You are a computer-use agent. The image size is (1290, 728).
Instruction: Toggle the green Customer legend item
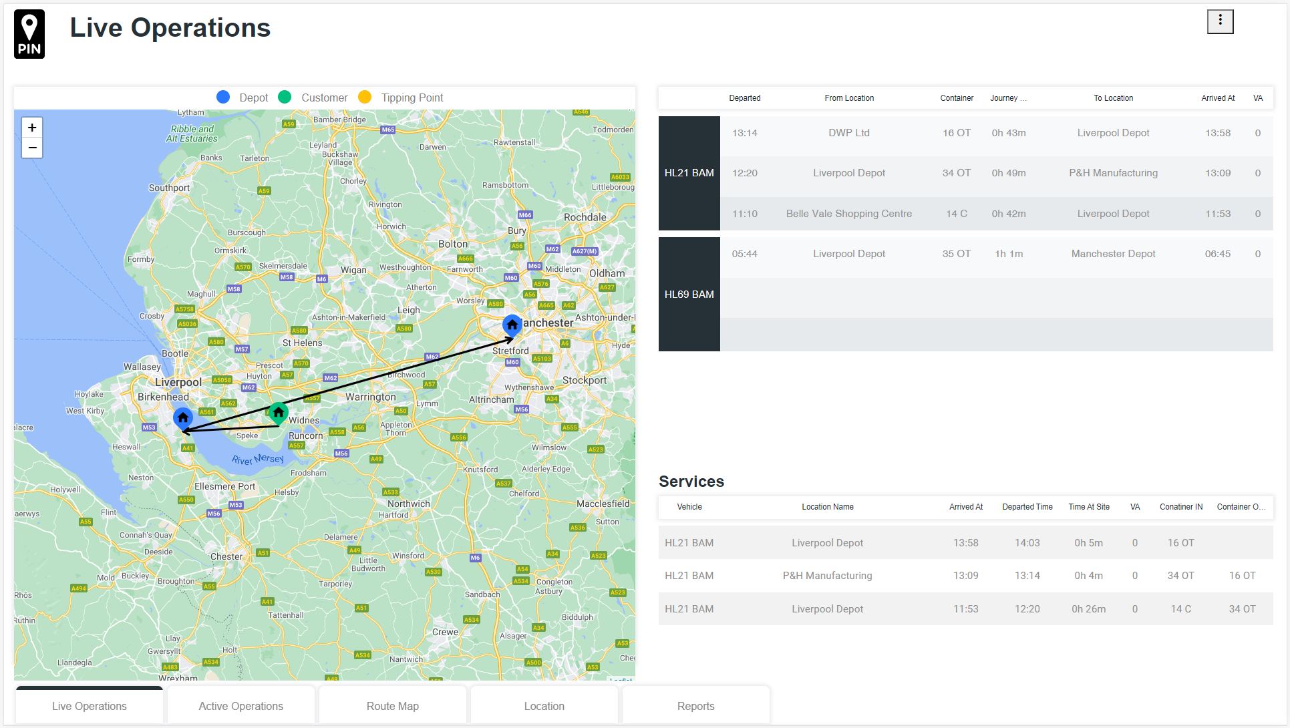[313, 98]
